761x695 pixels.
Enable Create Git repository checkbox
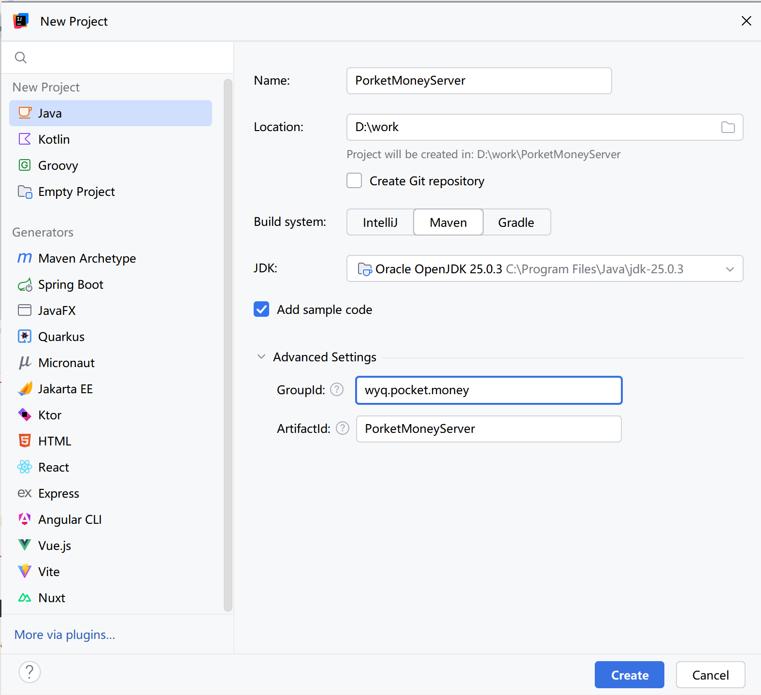354,180
